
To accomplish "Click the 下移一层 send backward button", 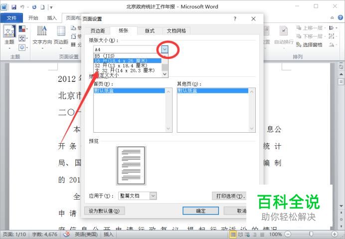I will pos(311,36).
